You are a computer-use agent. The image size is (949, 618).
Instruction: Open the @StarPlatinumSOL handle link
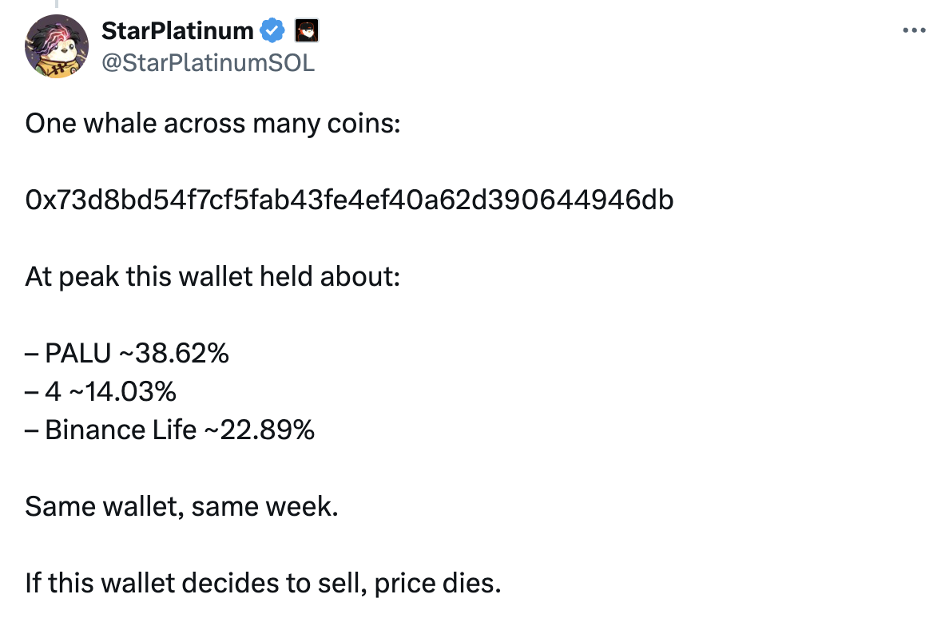tap(208, 62)
